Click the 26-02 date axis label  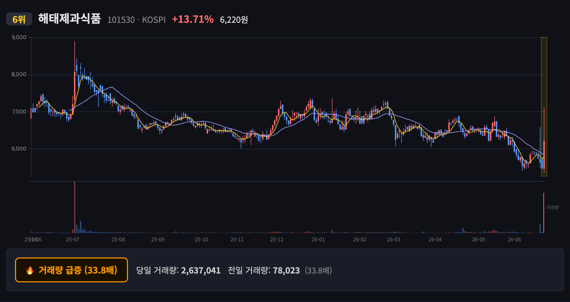[x=360, y=240]
